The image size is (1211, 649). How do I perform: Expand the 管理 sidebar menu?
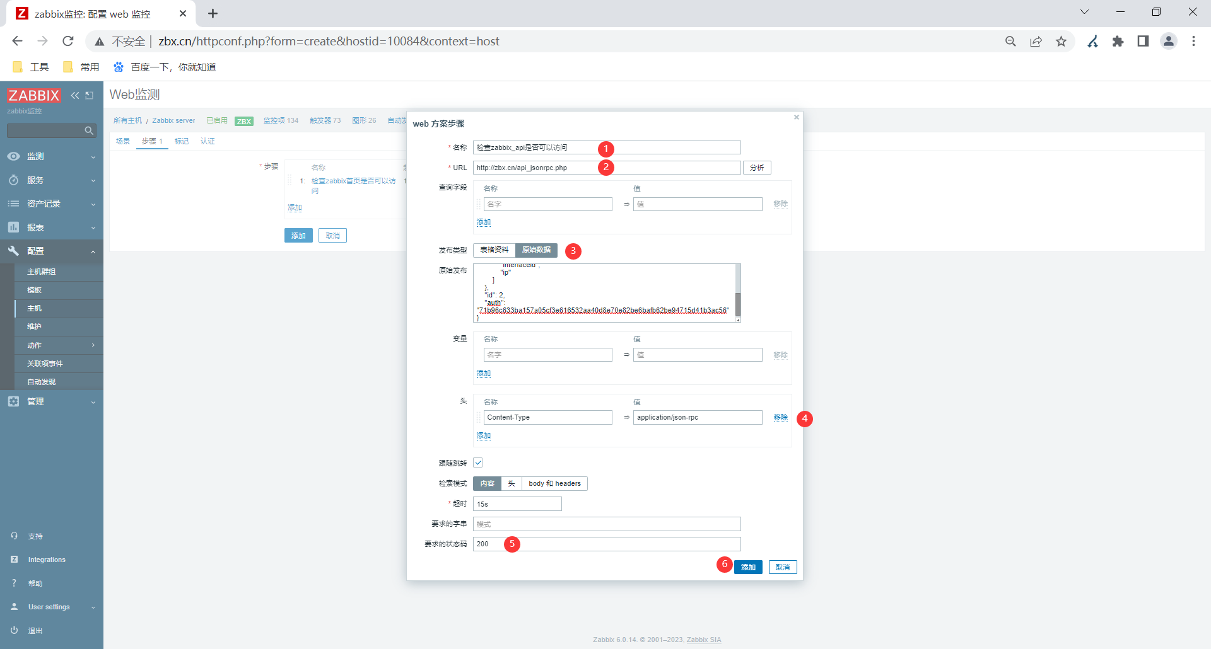(x=52, y=401)
